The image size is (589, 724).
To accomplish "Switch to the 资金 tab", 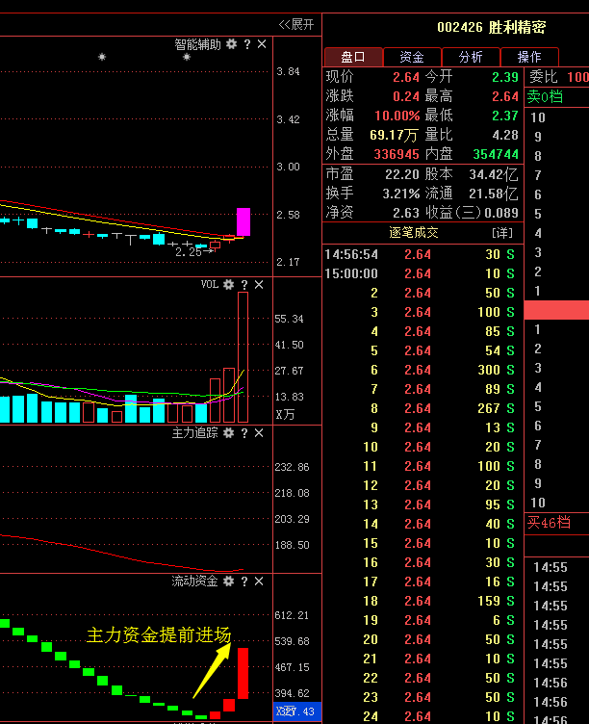I will pos(412,58).
